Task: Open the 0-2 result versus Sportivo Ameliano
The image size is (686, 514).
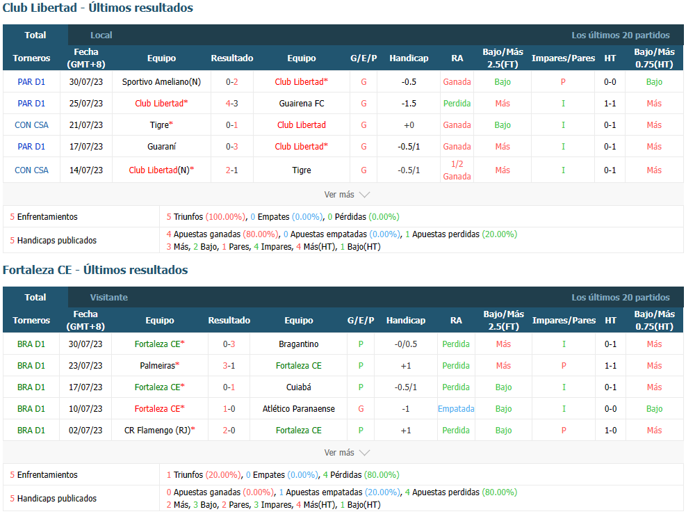Action: [232, 82]
